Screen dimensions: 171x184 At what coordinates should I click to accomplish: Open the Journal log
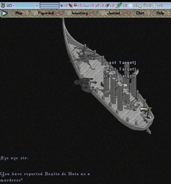[x=114, y=13]
